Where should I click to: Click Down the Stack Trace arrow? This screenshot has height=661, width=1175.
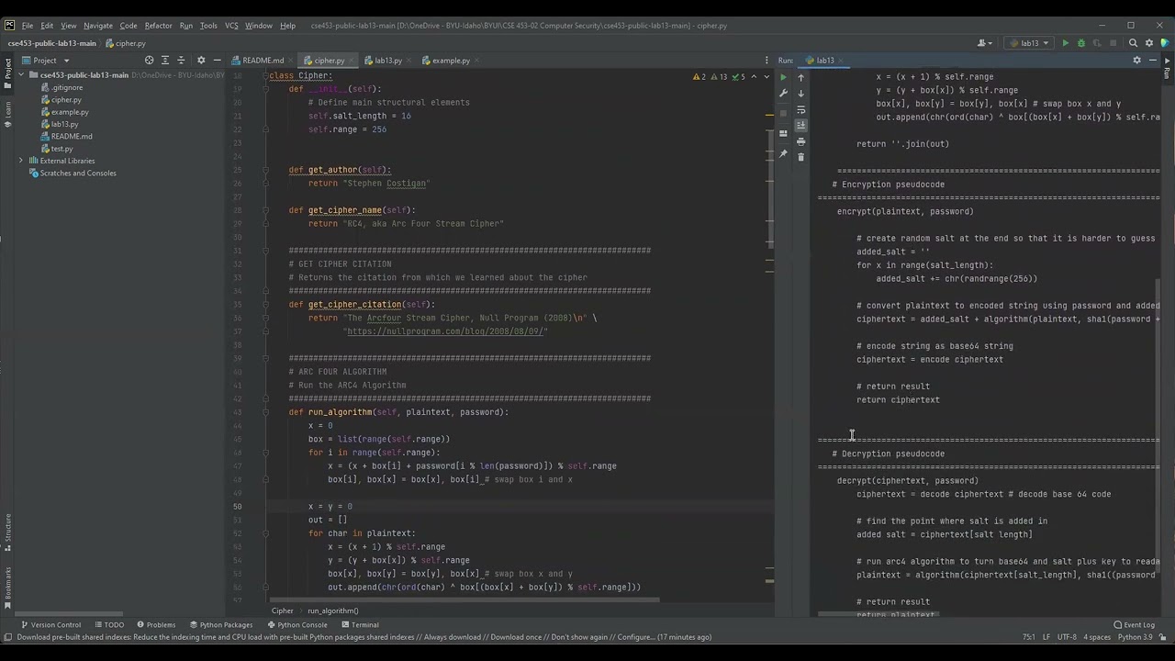(800, 93)
